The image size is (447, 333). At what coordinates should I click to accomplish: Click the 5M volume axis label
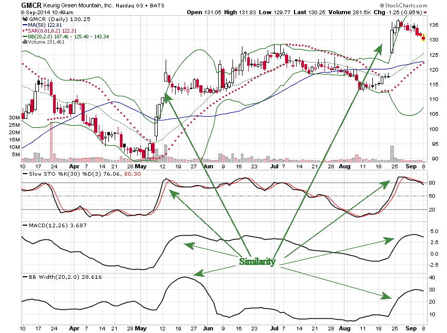16,155
